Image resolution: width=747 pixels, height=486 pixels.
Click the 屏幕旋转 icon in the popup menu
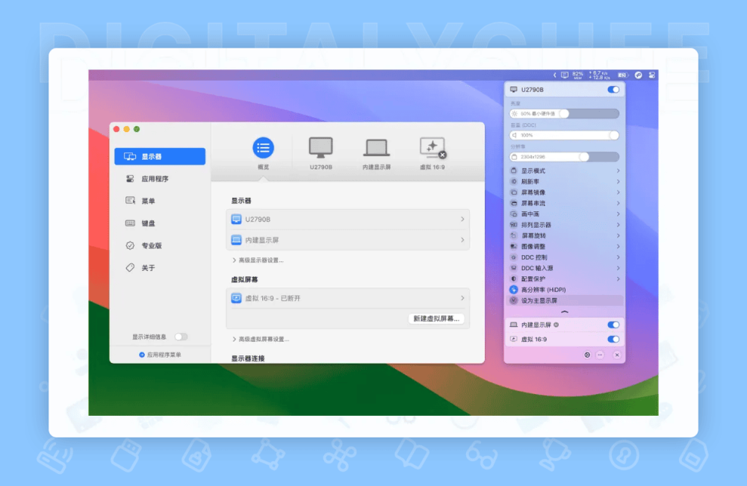pyautogui.click(x=514, y=236)
